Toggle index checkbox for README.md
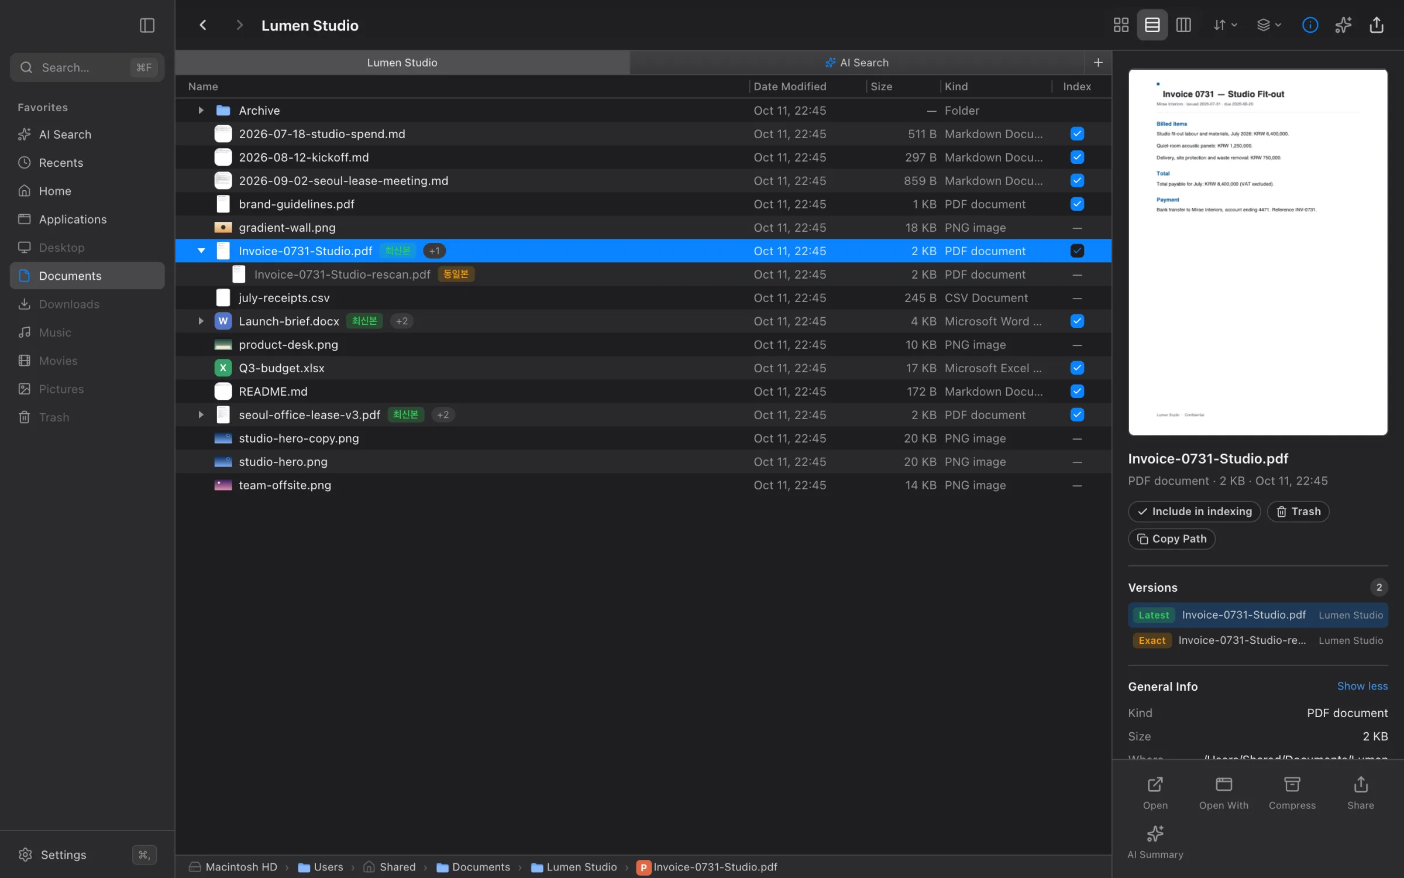This screenshot has height=878, width=1404. pos(1077,392)
